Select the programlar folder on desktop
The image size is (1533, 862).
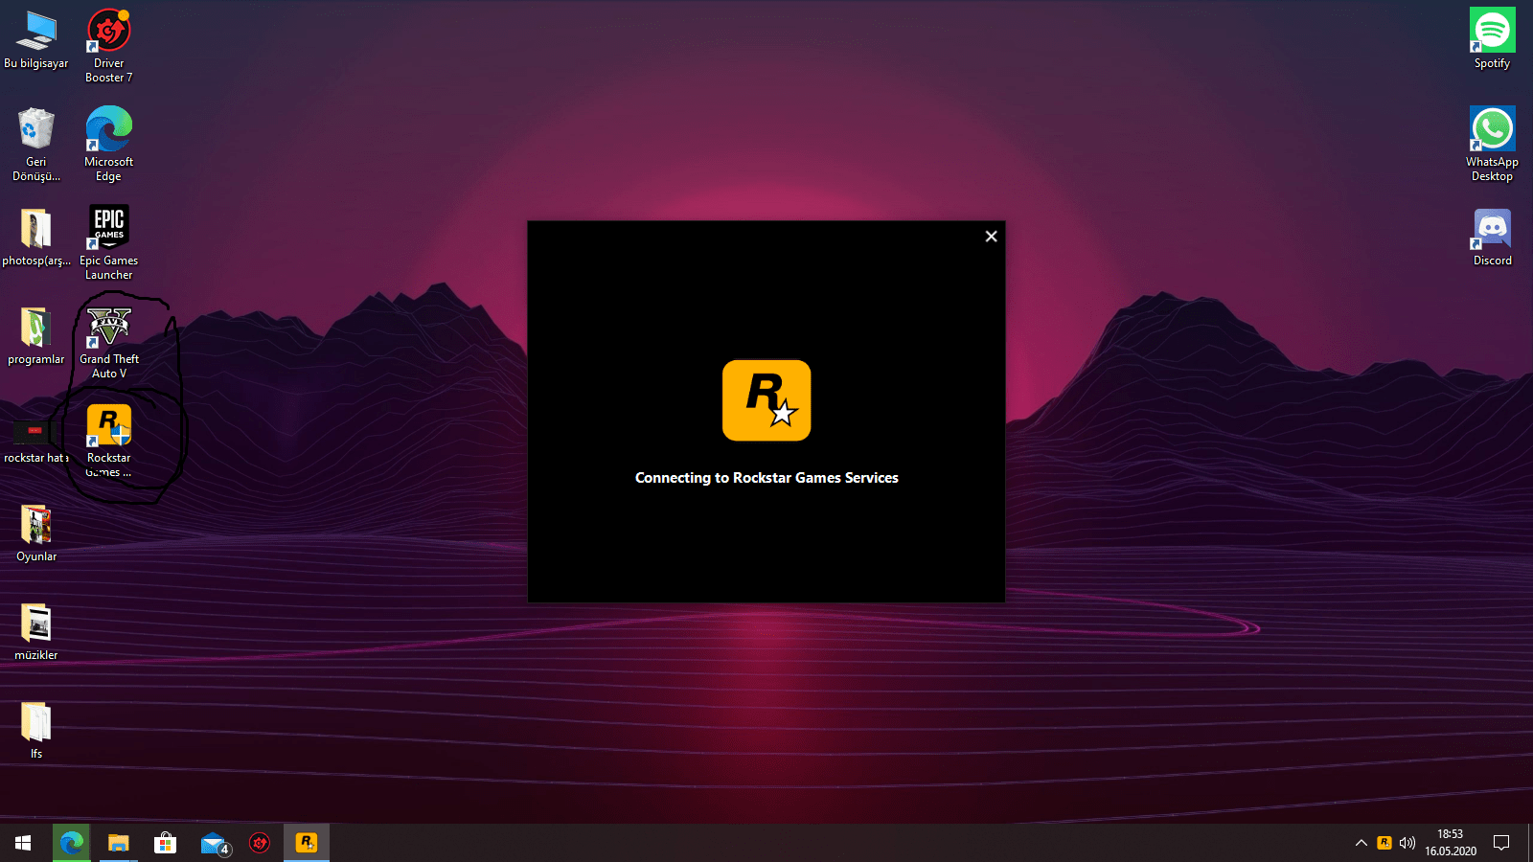pyautogui.click(x=36, y=336)
